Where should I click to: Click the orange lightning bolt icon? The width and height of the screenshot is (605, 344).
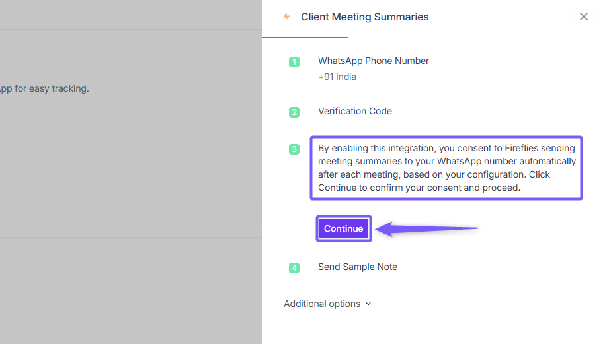tap(286, 17)
